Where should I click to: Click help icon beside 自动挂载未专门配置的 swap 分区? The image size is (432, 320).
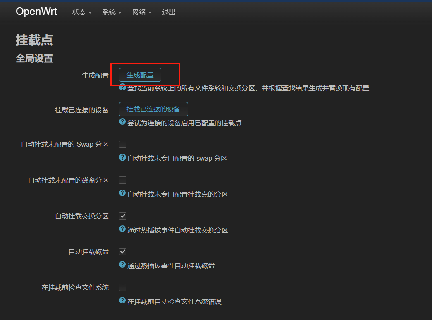point(122,157)
